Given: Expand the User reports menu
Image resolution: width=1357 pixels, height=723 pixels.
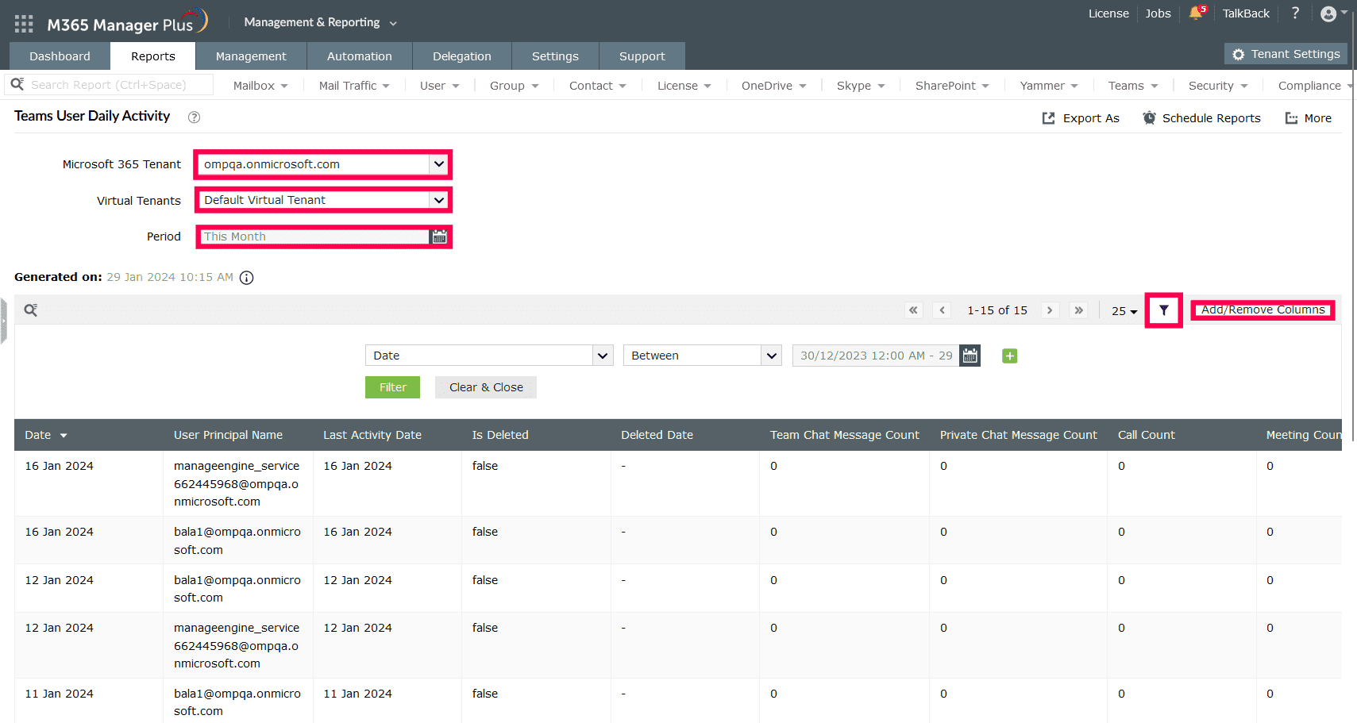Looking at the screenshot, I should pos(439,86).
